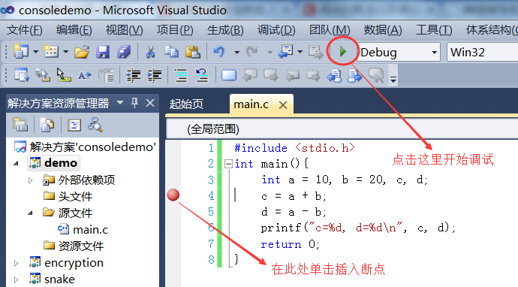The width and height of the screenshot is (518, 287).
Task: Close the main.c tab
Action: (x=283, y=105)
